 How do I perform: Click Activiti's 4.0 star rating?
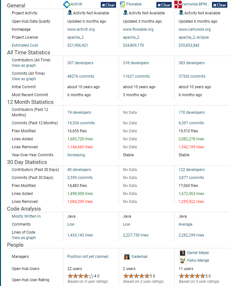pos(83,276)
